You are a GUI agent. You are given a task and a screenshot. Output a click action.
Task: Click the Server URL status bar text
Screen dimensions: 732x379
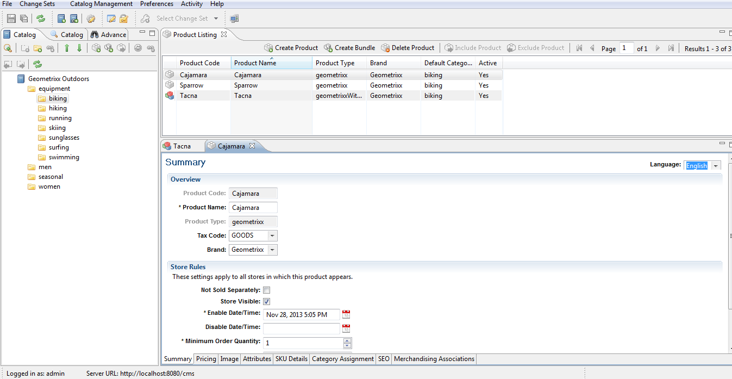tap(140, 374)
